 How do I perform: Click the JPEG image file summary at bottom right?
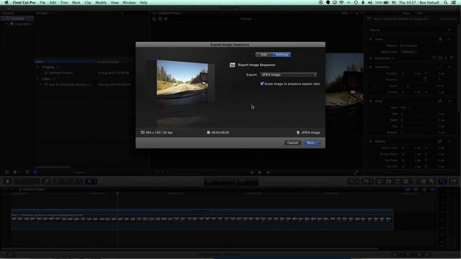(x=308, y=132)
